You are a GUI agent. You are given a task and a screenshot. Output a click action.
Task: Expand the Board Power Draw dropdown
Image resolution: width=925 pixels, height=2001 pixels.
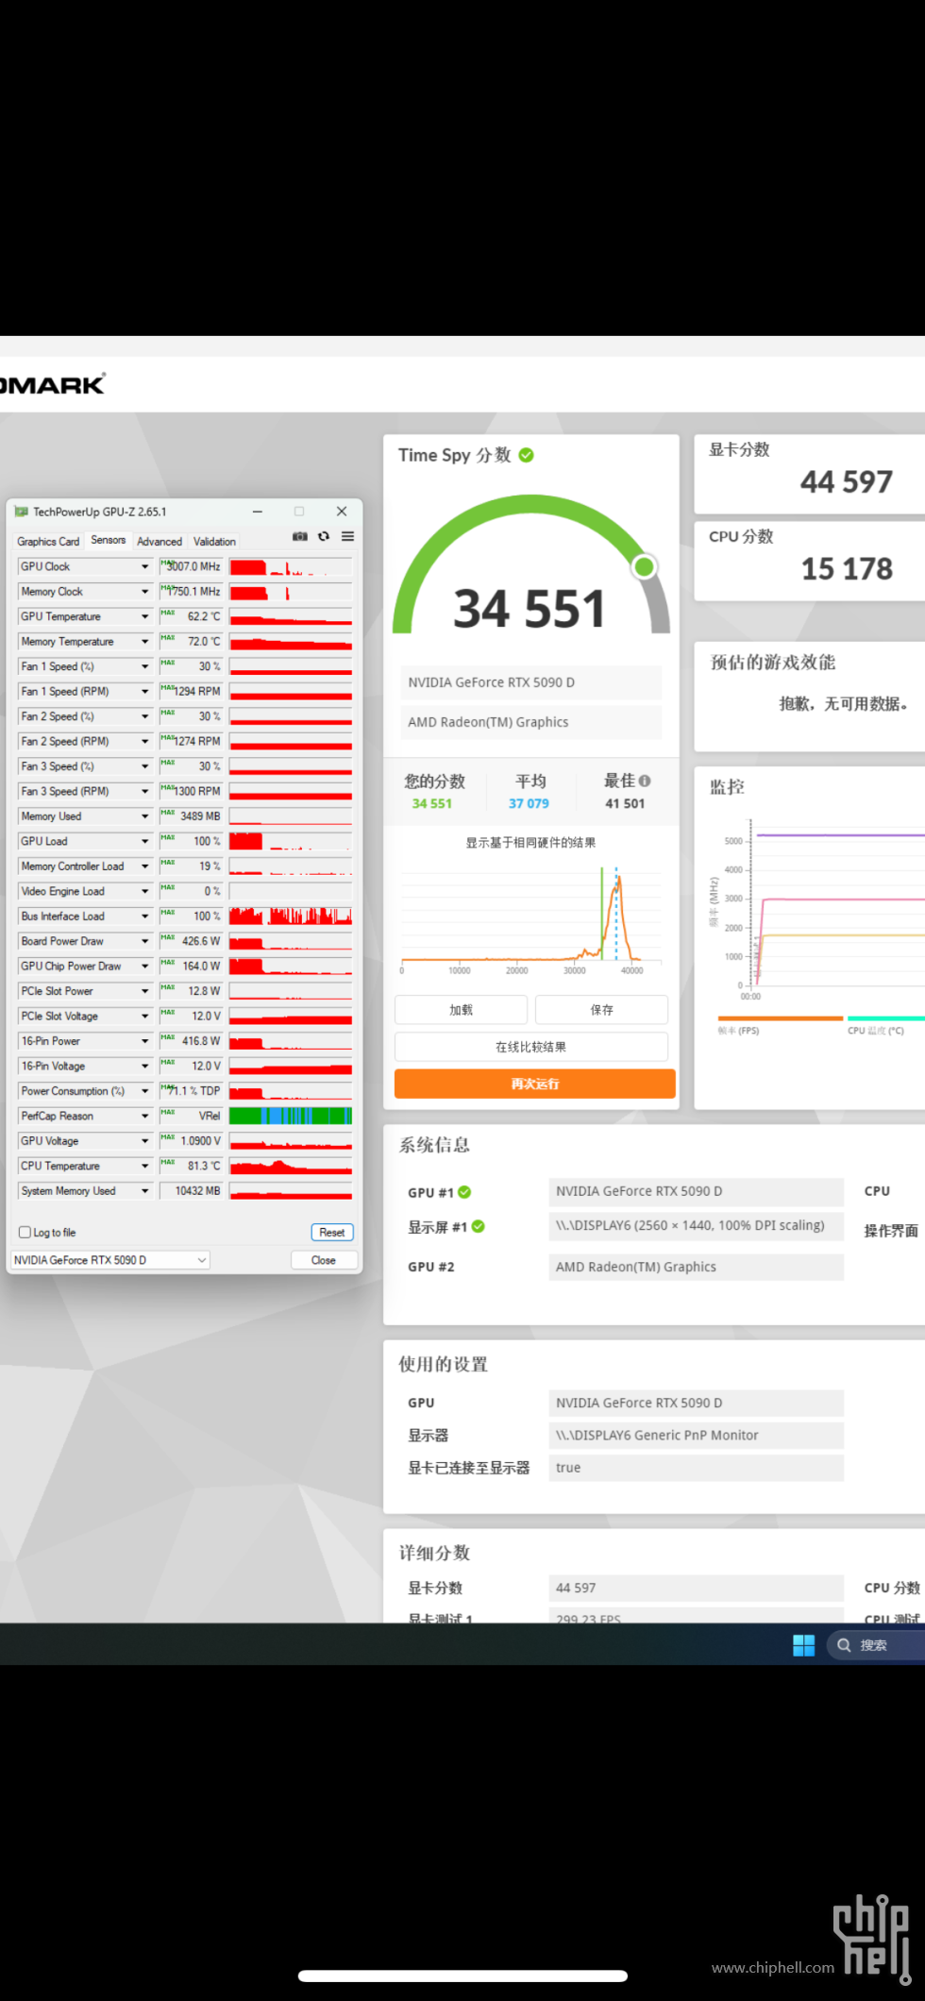pyautogui.click(x=145, y=941)
